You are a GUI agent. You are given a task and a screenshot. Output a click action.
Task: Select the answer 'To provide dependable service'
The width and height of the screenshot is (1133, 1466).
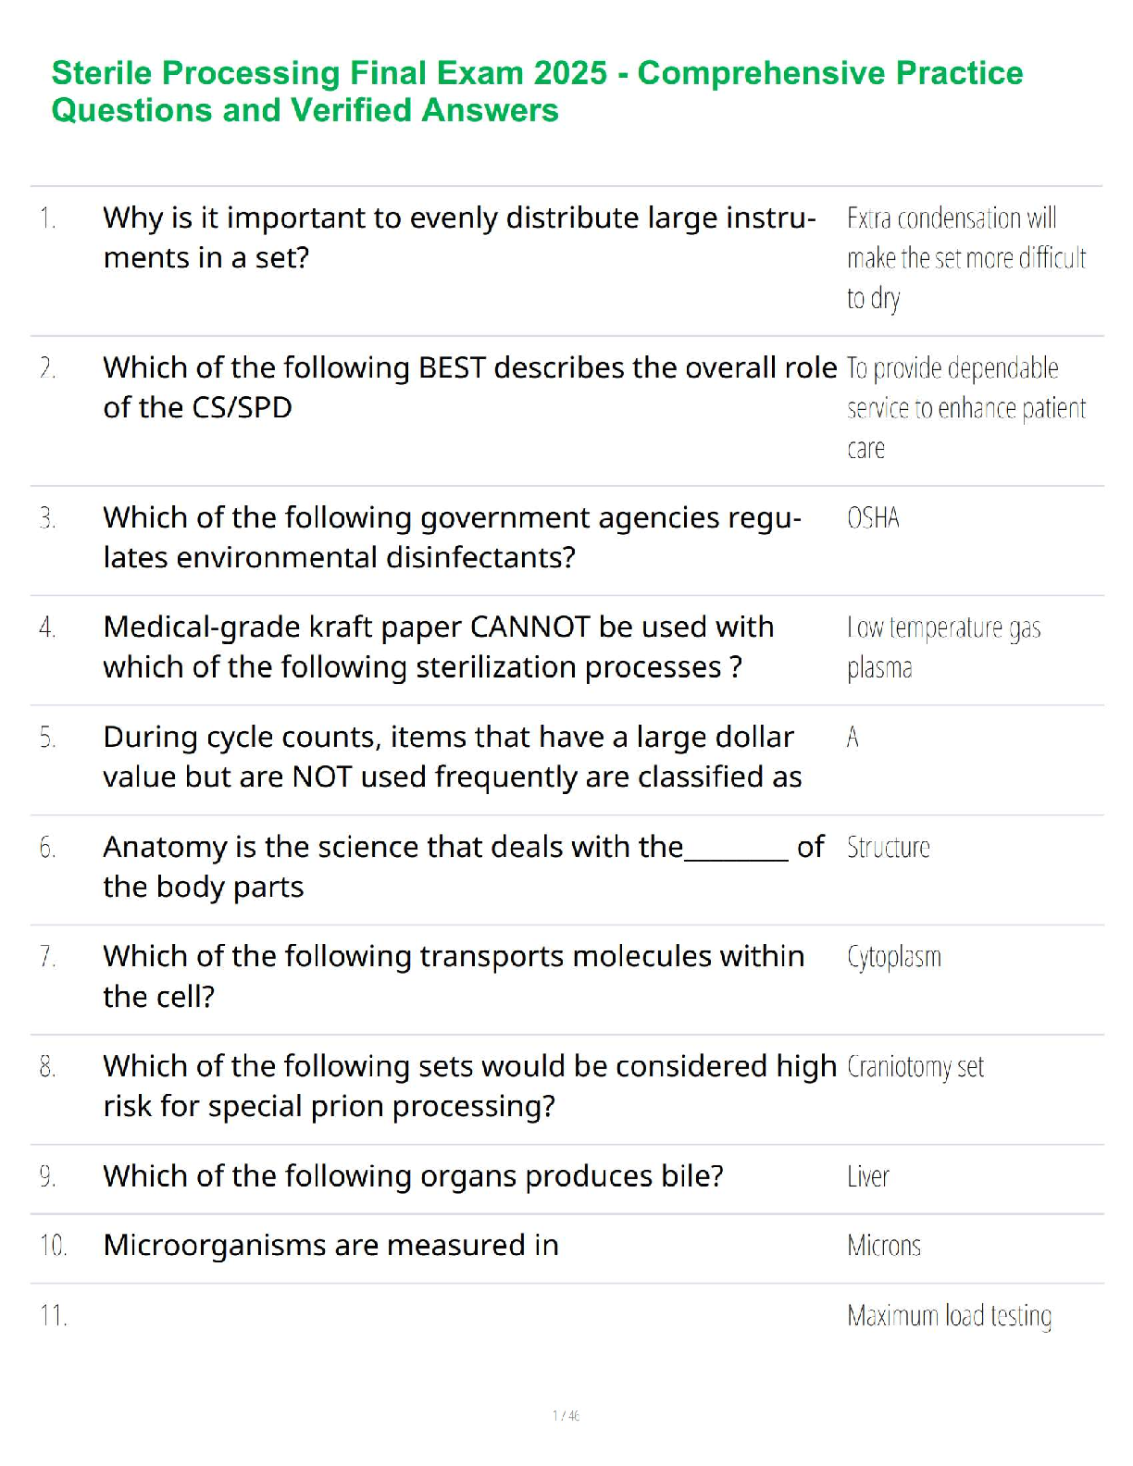[965, 407]
